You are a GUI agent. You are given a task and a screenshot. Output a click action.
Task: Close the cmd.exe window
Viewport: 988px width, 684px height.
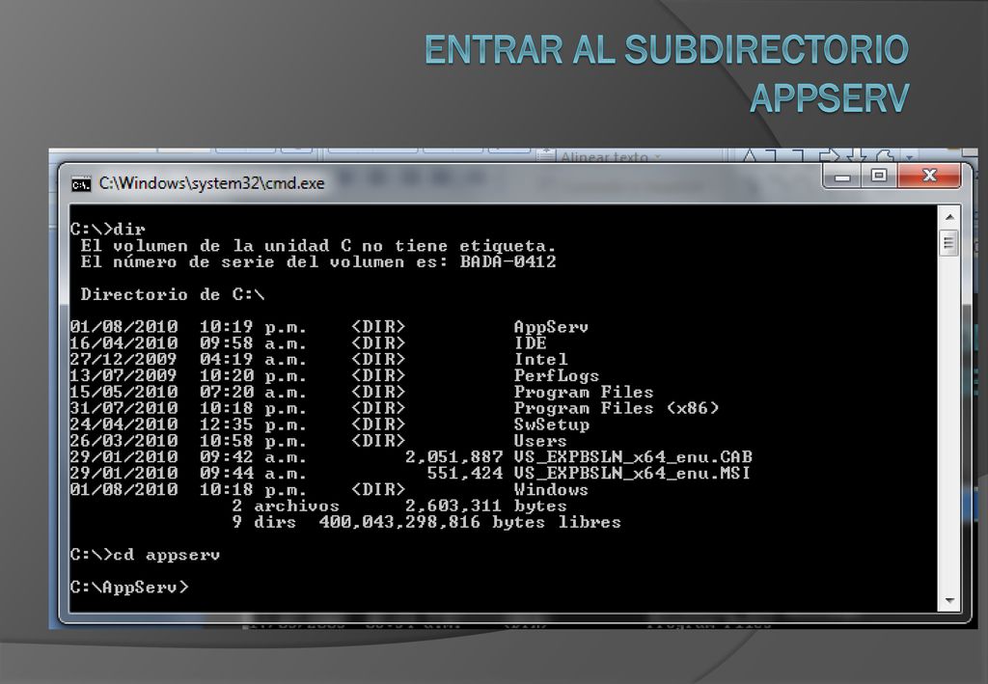[x=929, y=176]
